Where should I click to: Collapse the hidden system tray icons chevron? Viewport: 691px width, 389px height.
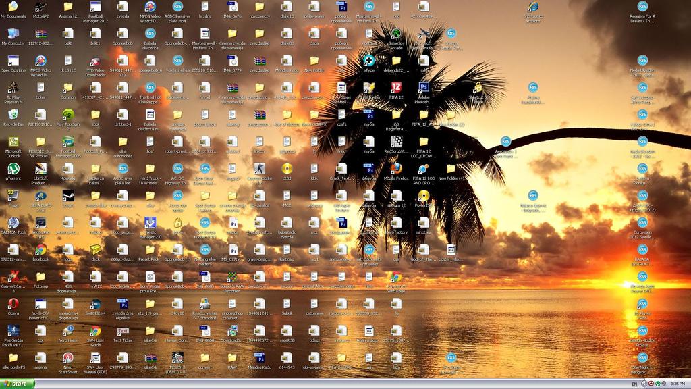click(x=644, y=383)
